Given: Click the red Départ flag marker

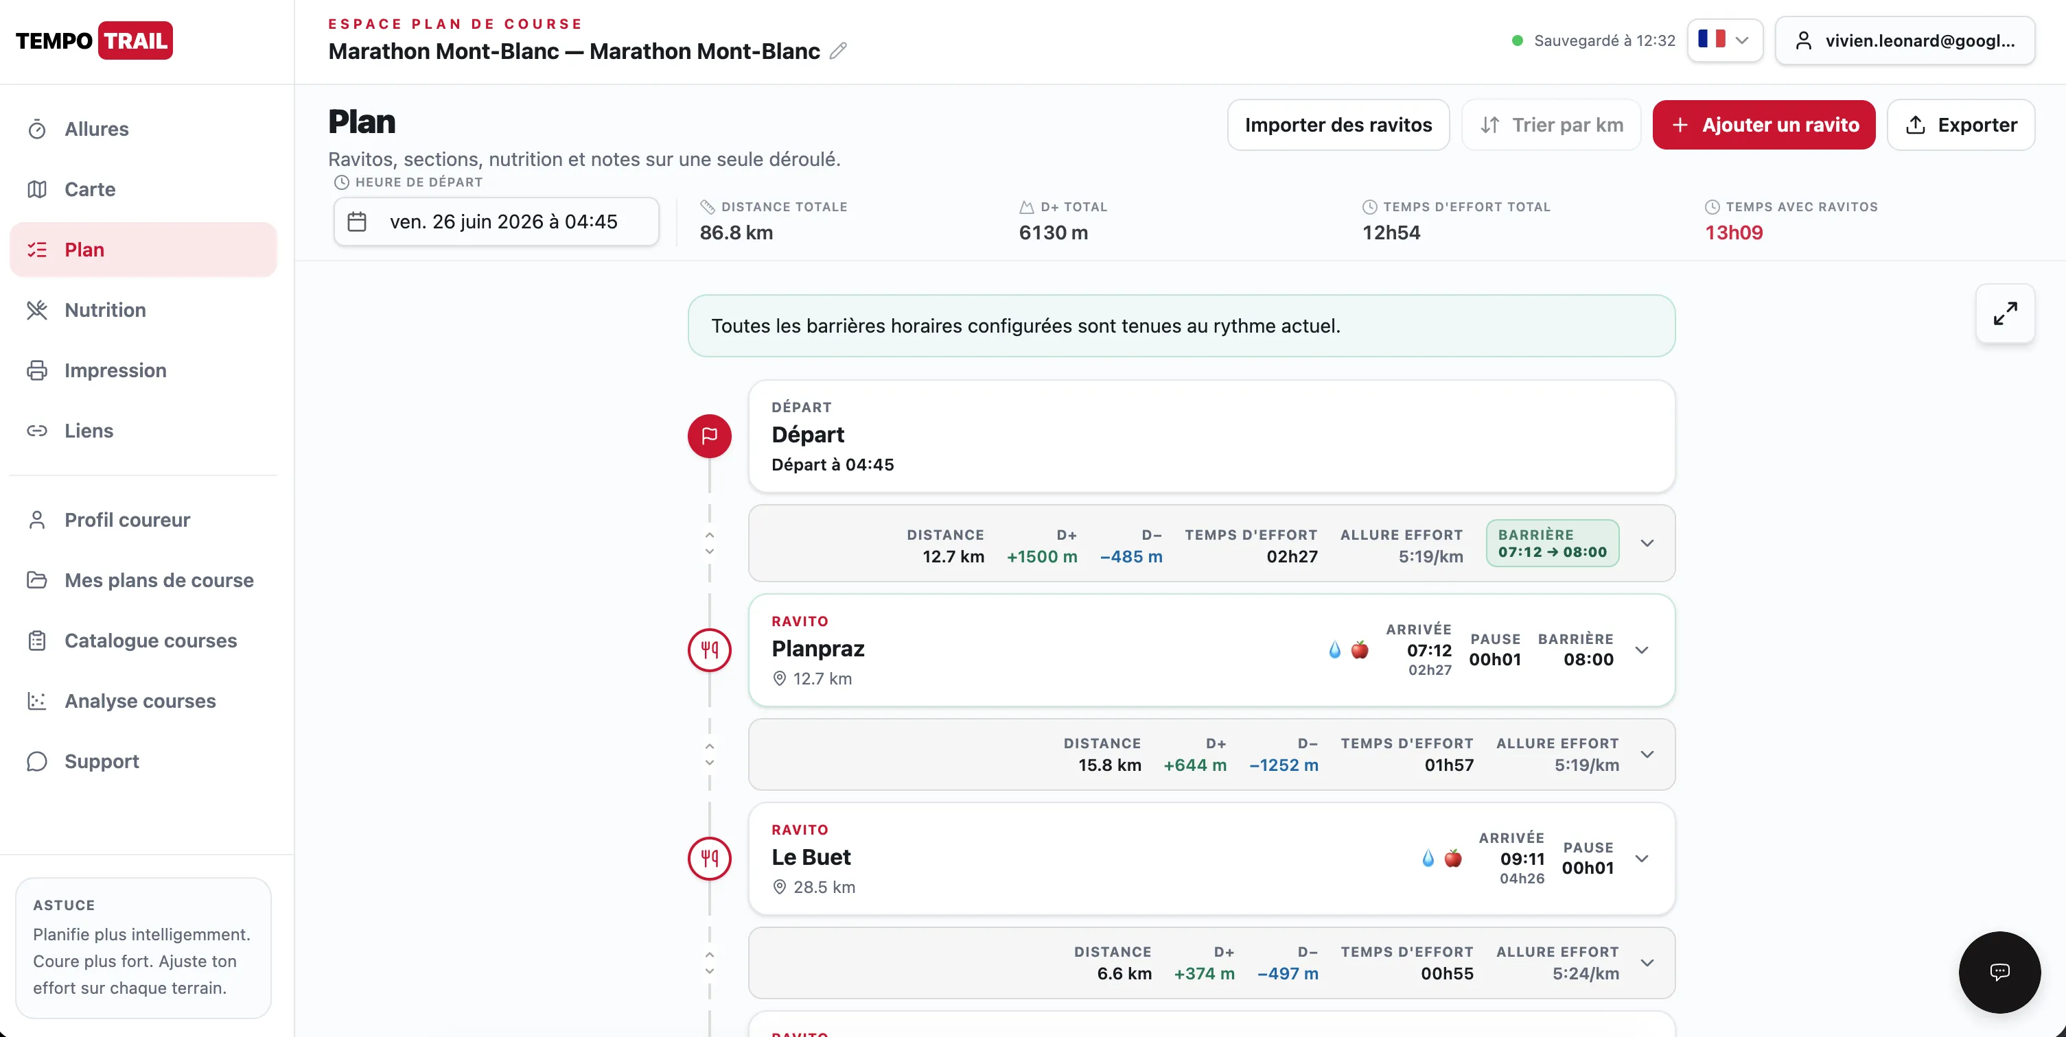Looking at the screenshot, I should point(709,436).
